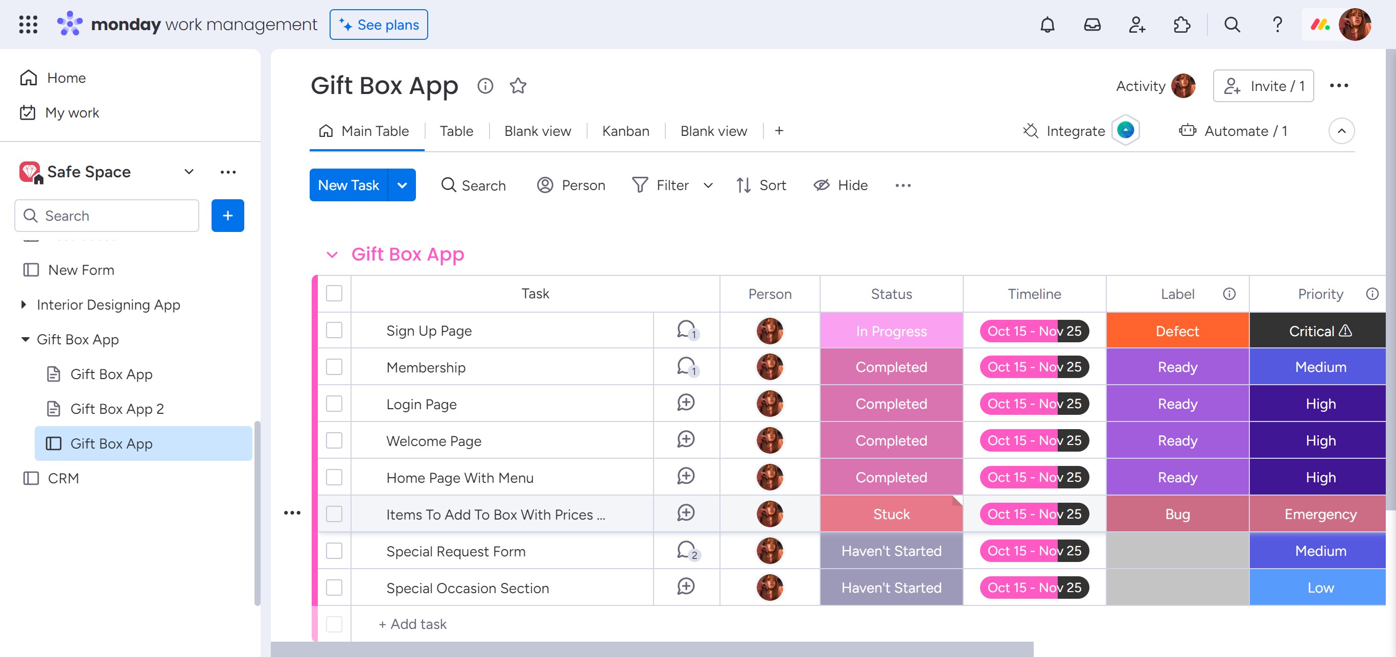Check the Membership task checkbox
The image size is (1396, 657).
click(x=334, y=367)
